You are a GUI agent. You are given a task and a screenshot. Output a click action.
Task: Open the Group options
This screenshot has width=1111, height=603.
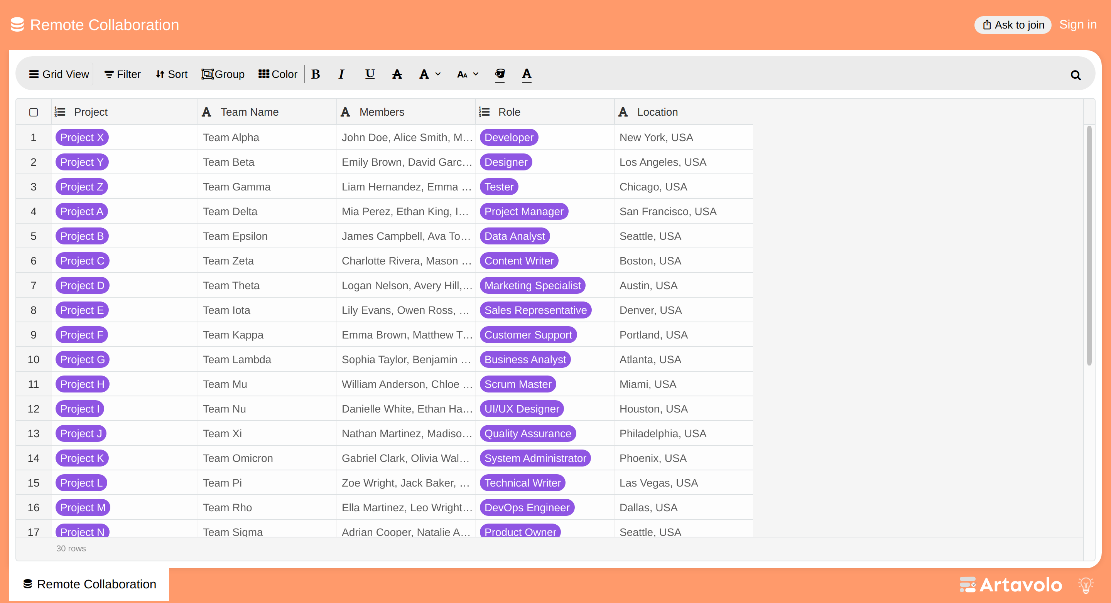pos(223,74)
